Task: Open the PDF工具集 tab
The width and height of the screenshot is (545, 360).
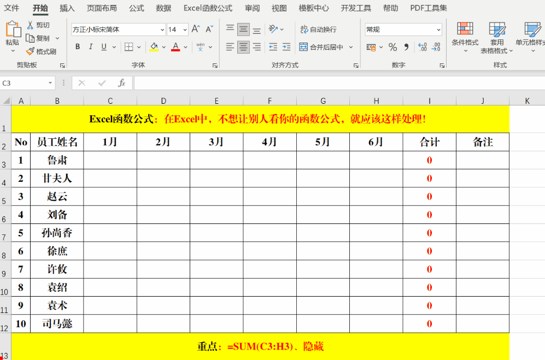Action: pos(429,8)
